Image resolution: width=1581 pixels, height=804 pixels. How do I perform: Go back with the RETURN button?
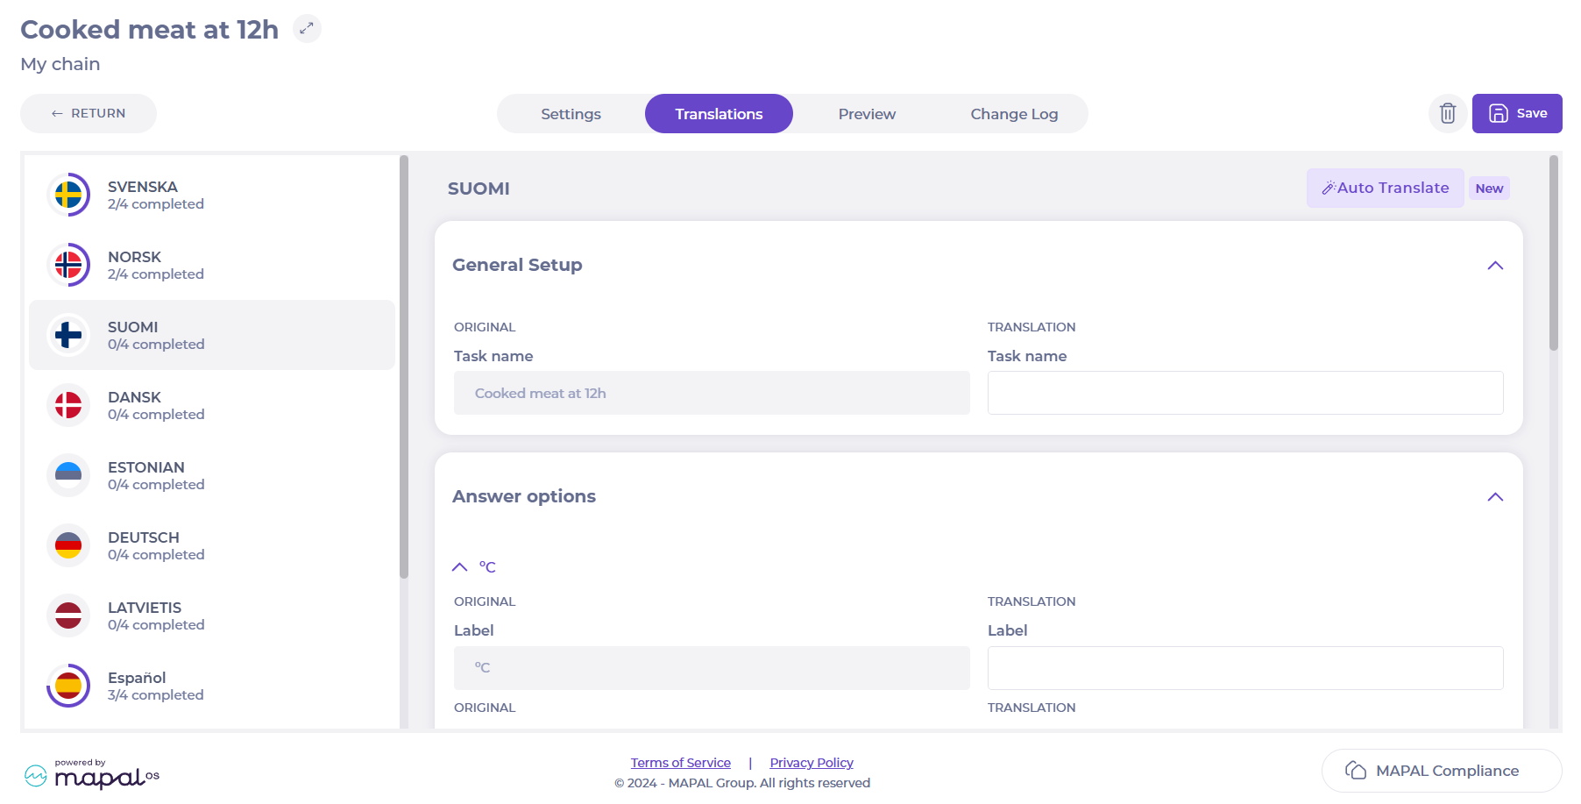89,113
